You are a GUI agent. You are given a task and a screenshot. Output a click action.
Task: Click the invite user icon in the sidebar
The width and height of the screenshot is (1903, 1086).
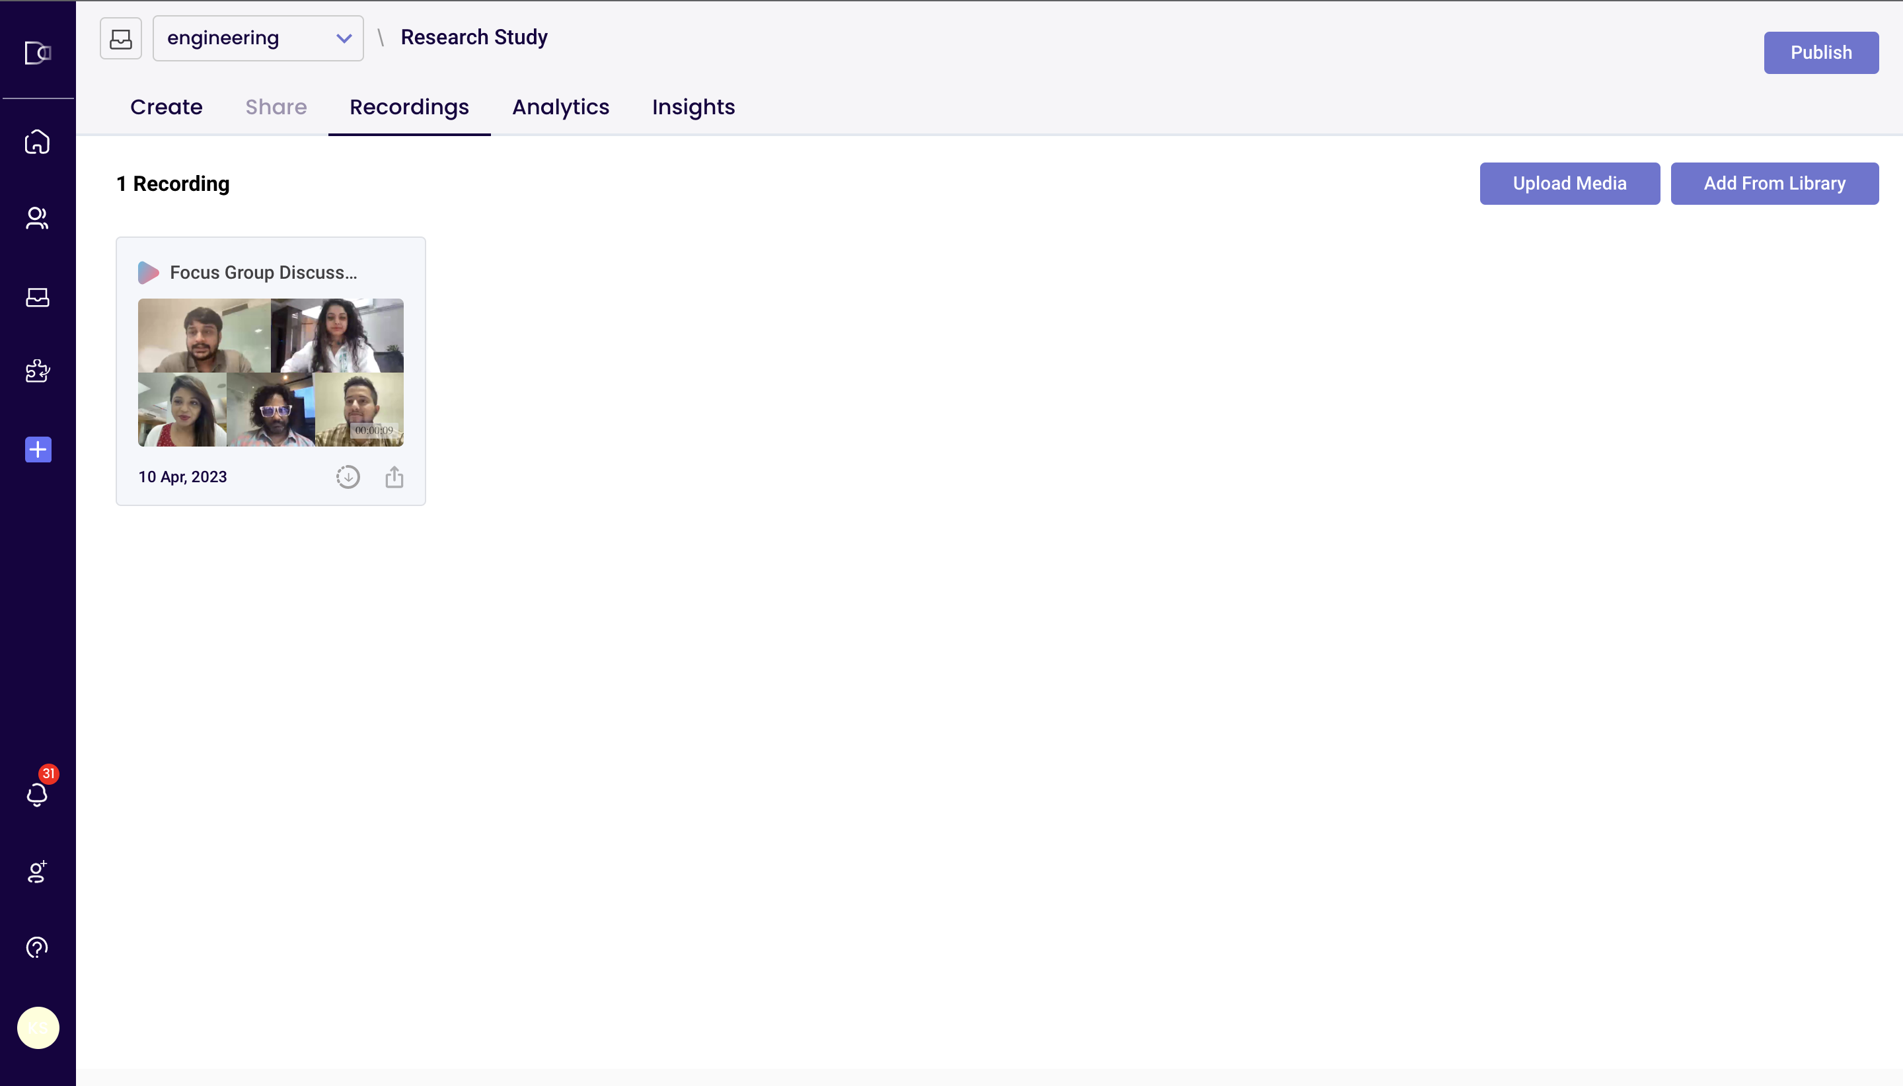37,871
